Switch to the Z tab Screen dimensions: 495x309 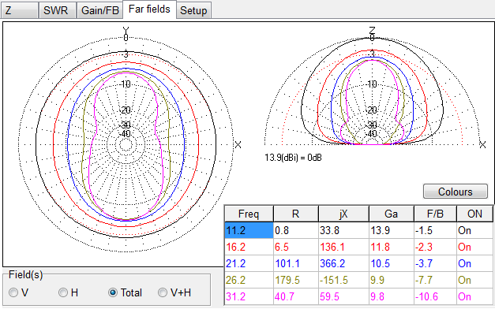(x=20, y=10)
